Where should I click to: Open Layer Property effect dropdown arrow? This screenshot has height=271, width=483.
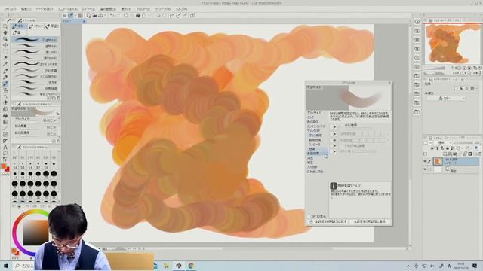click(478, 89)
